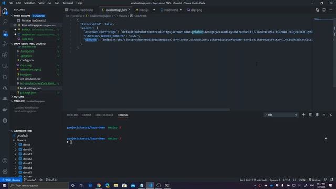
Task: Expand device deva12
Action: pos(16,159)
